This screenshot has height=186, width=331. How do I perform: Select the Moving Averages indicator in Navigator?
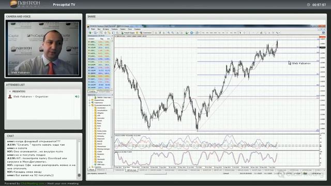pos(103,149)
